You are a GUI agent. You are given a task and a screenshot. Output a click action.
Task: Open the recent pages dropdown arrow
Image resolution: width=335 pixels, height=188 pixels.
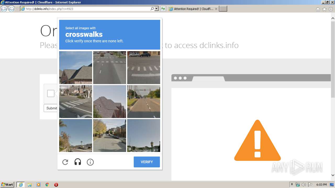[x=17, y=9]
